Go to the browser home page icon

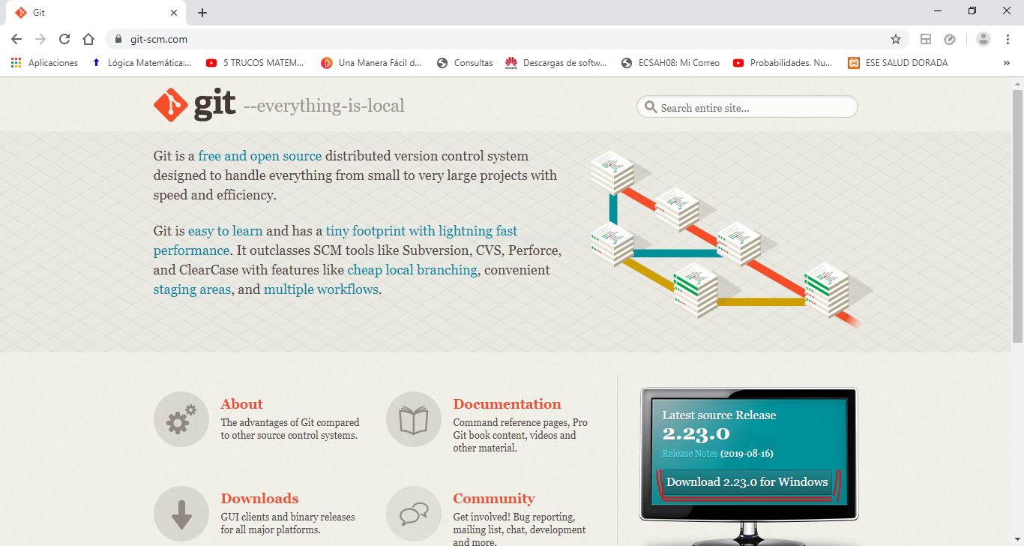coord(88,39)
